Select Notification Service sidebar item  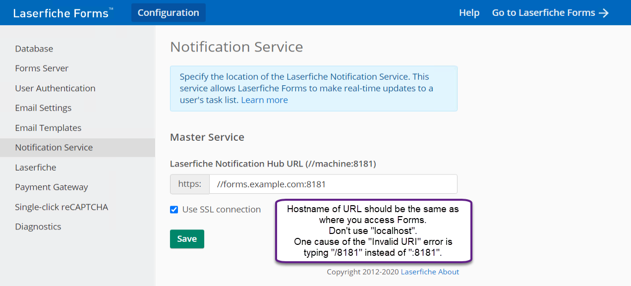54,148
